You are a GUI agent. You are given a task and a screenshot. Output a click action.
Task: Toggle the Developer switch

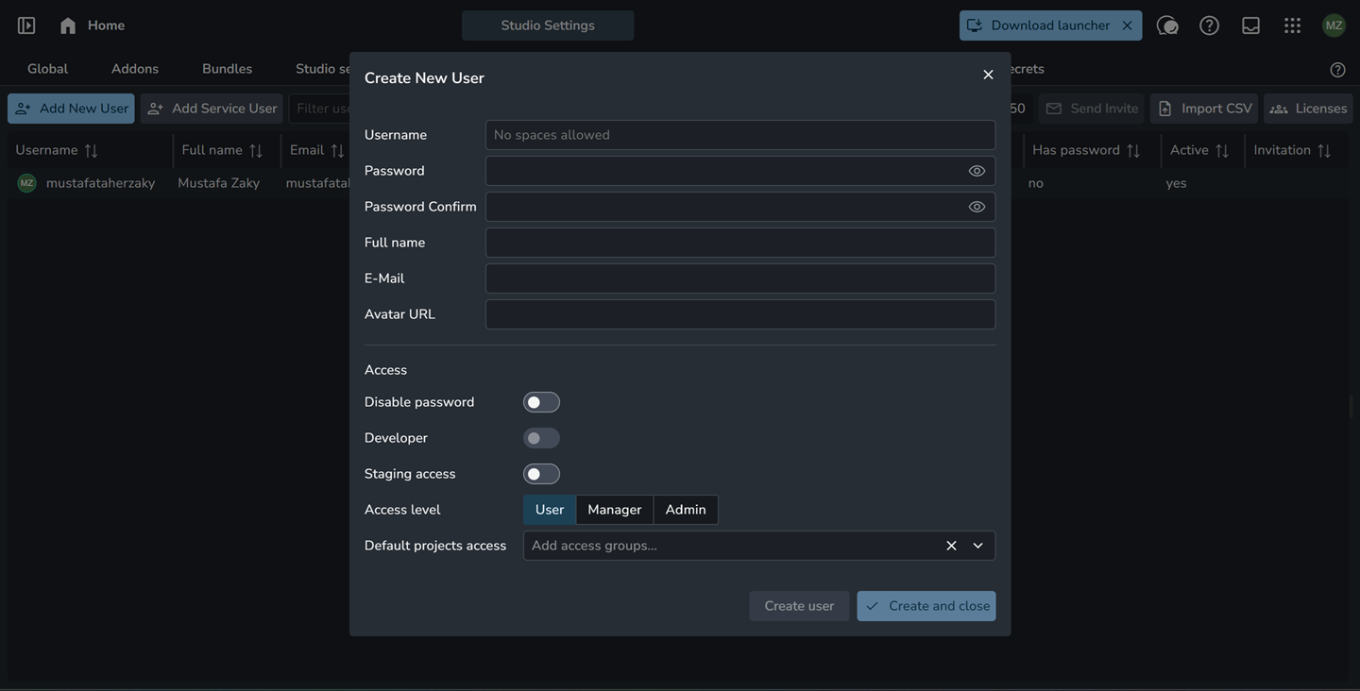(x=542, y=438)
